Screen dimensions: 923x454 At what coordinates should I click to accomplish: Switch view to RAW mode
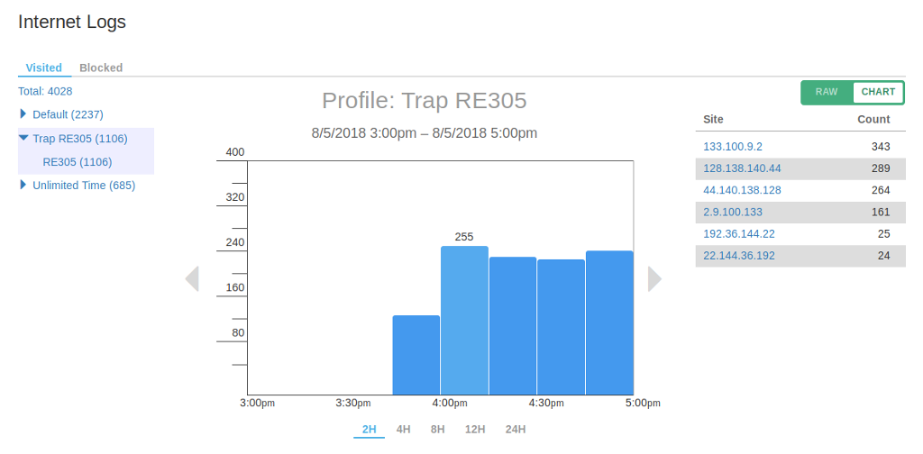click(x=827, y=92)
